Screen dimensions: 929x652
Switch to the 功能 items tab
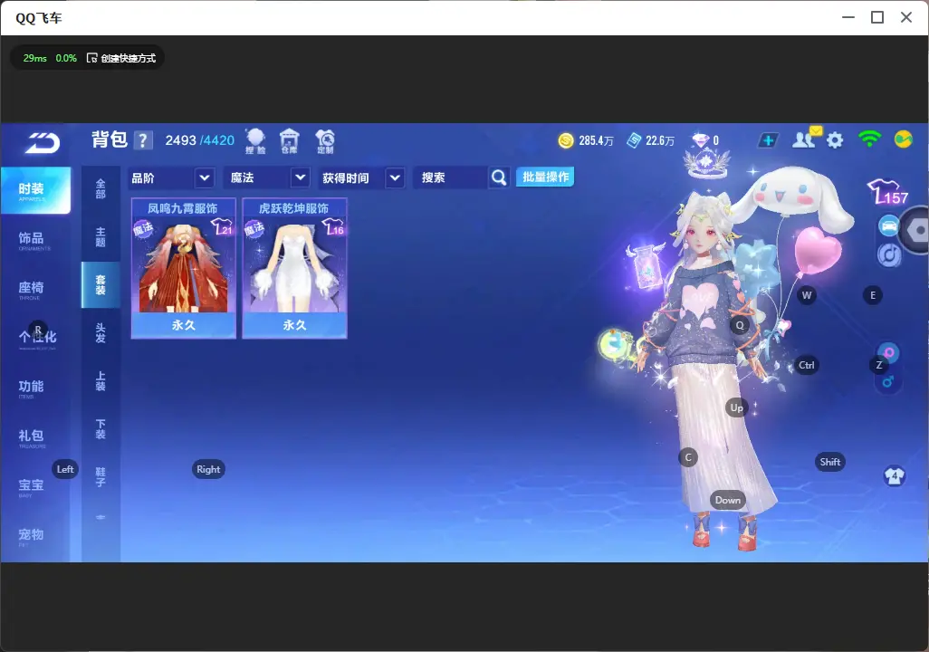tap(33, 388)
